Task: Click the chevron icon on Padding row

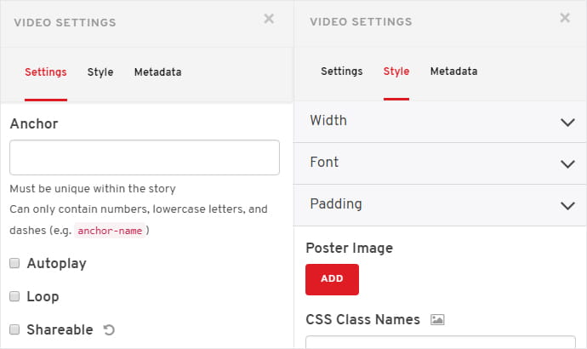Action: (x=567, y=205)
